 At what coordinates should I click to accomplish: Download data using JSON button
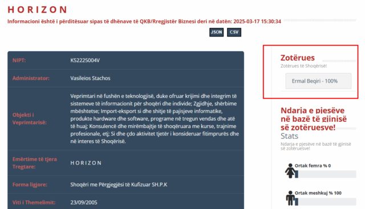tap(216, 32)
